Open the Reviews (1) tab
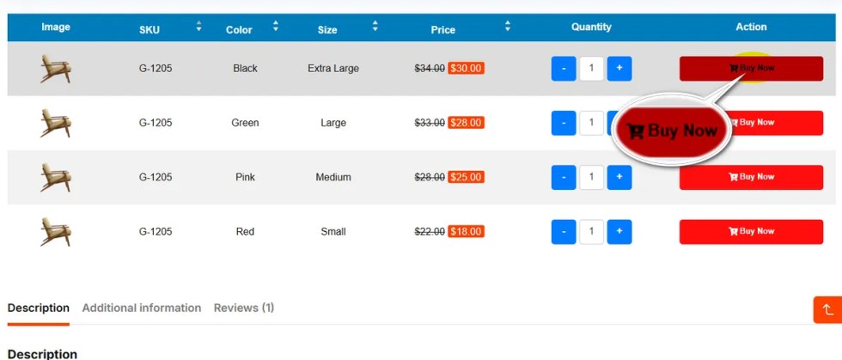The image size is (842, 360). coord(244,308)
